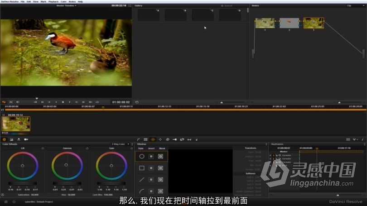Click the rewind playback button

[x=43, y=102]
